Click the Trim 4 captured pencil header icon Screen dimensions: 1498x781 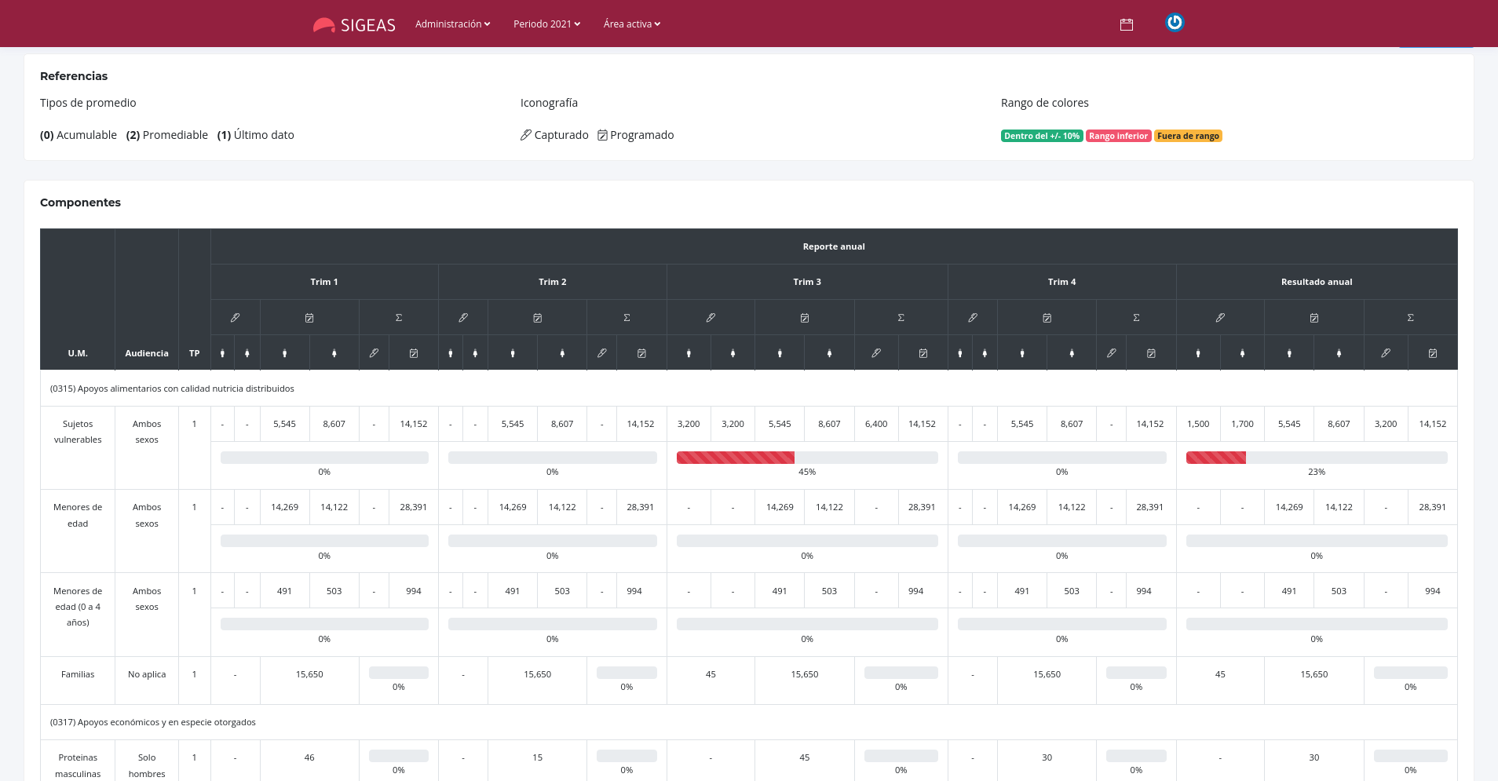[x=973, y=318]
